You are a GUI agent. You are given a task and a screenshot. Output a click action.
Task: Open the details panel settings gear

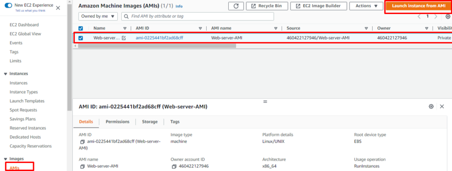[x=431, y=106]
